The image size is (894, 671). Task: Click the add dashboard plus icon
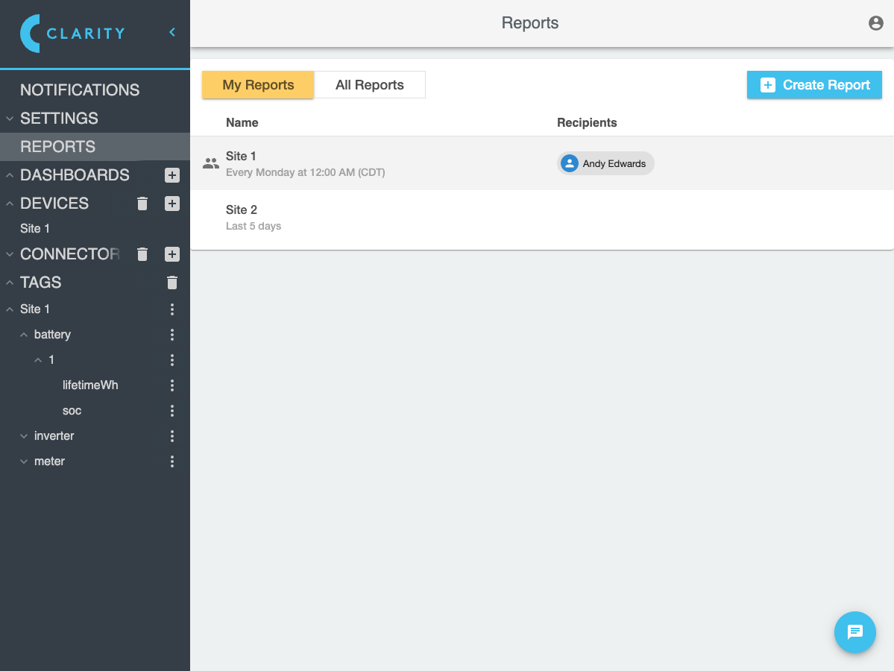coord(172,175)
